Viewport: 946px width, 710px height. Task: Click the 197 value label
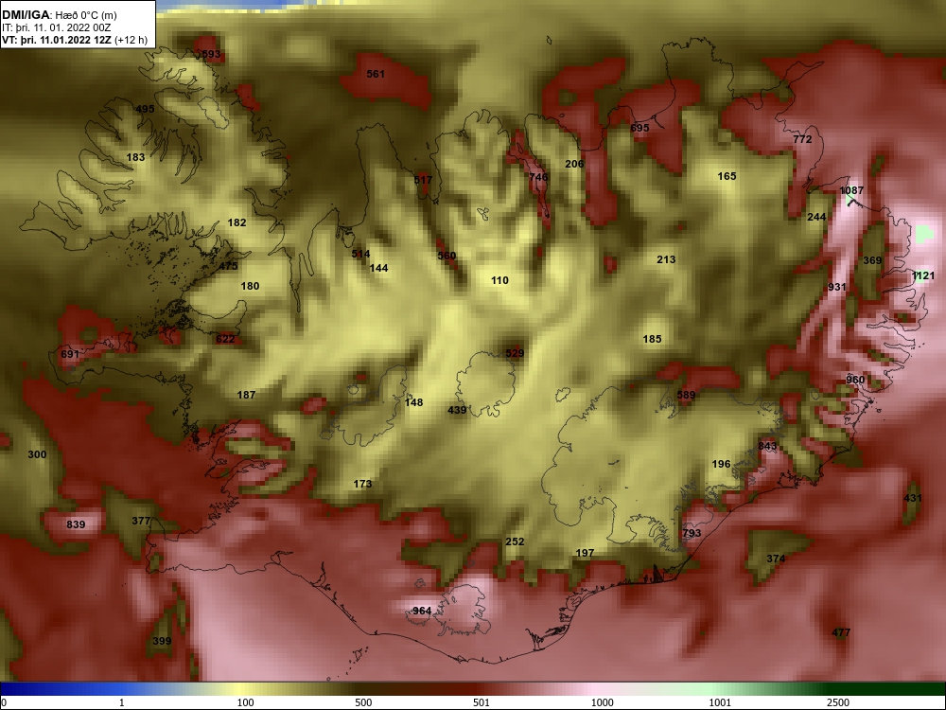(586, 553)
